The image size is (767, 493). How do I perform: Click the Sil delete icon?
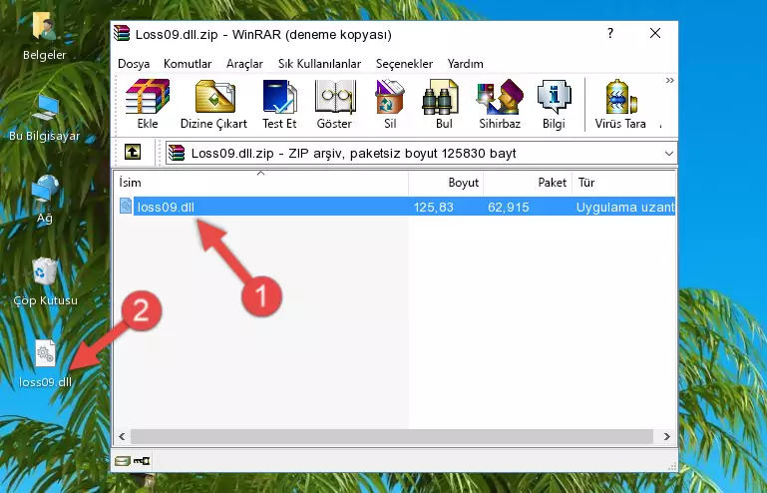390,104
